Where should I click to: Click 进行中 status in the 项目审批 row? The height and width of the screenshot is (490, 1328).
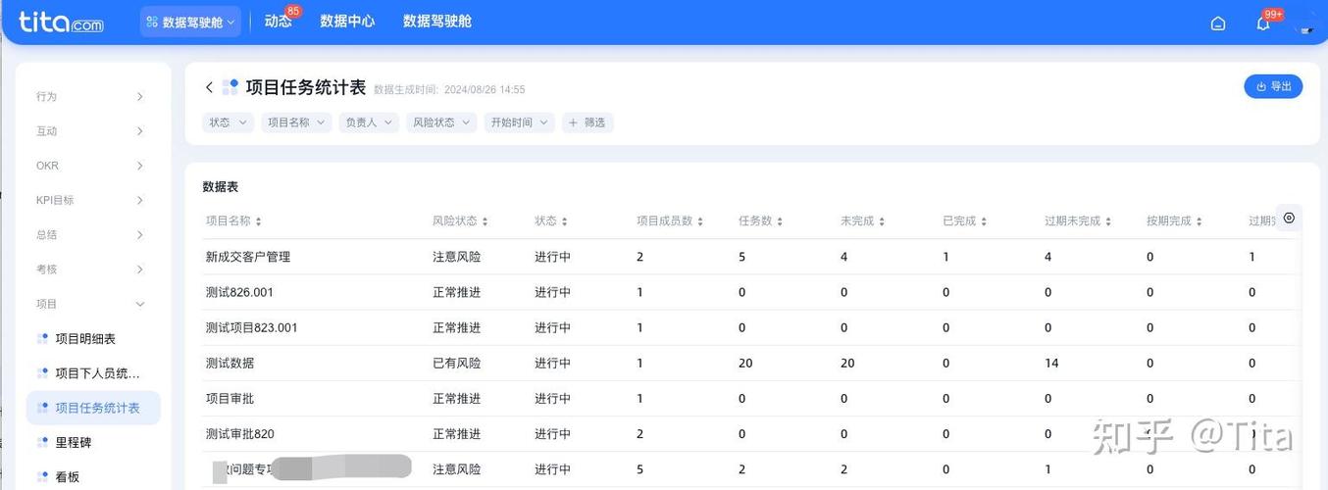click(x=552, y=399)
